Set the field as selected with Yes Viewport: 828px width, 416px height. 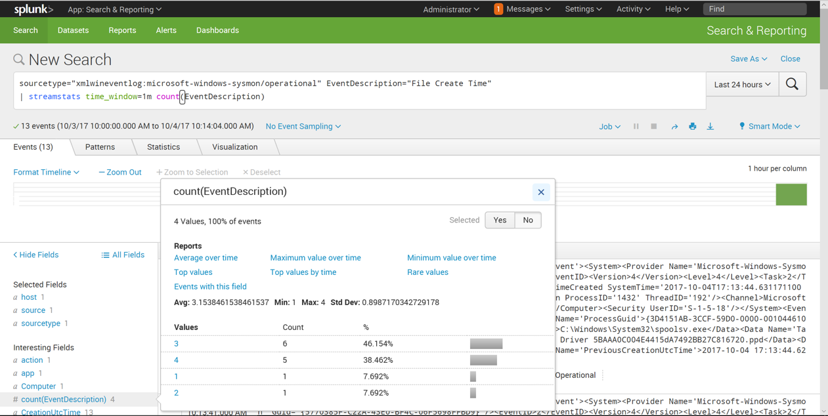coord(500,220)
